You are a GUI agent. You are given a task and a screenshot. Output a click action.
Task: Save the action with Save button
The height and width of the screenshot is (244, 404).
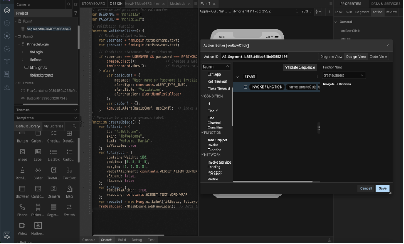[x=382, y=188]
